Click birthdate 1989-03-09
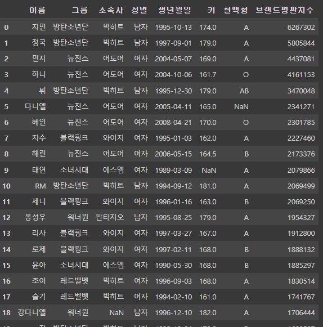 pos(173,171)
